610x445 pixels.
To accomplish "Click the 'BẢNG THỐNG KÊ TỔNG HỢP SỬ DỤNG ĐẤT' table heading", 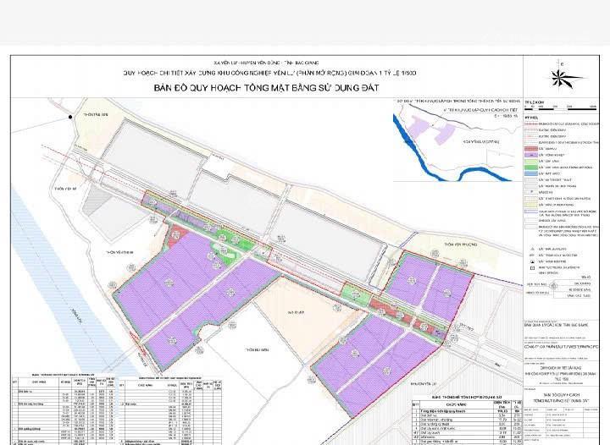I will (467, 398).
